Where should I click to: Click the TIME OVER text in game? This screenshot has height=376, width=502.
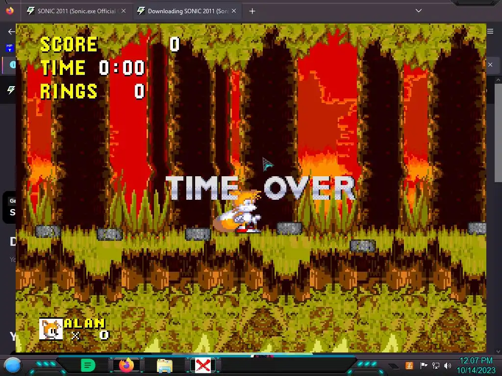coord(260,188)
